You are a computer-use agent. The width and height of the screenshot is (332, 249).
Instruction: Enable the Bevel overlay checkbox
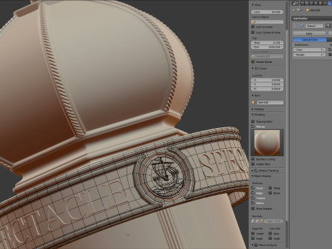pos(270,193)
